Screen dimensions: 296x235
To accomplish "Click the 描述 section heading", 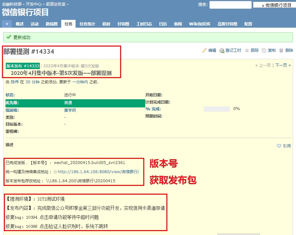I will point(9,145).
